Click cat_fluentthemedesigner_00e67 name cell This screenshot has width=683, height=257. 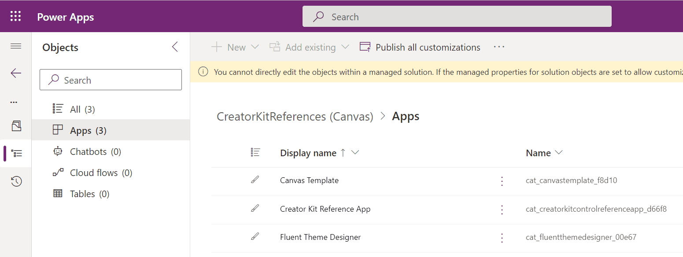point(581,237)
